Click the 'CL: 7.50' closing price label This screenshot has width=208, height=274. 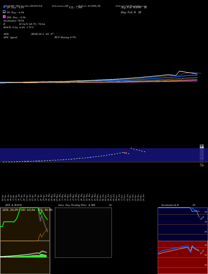76,7
